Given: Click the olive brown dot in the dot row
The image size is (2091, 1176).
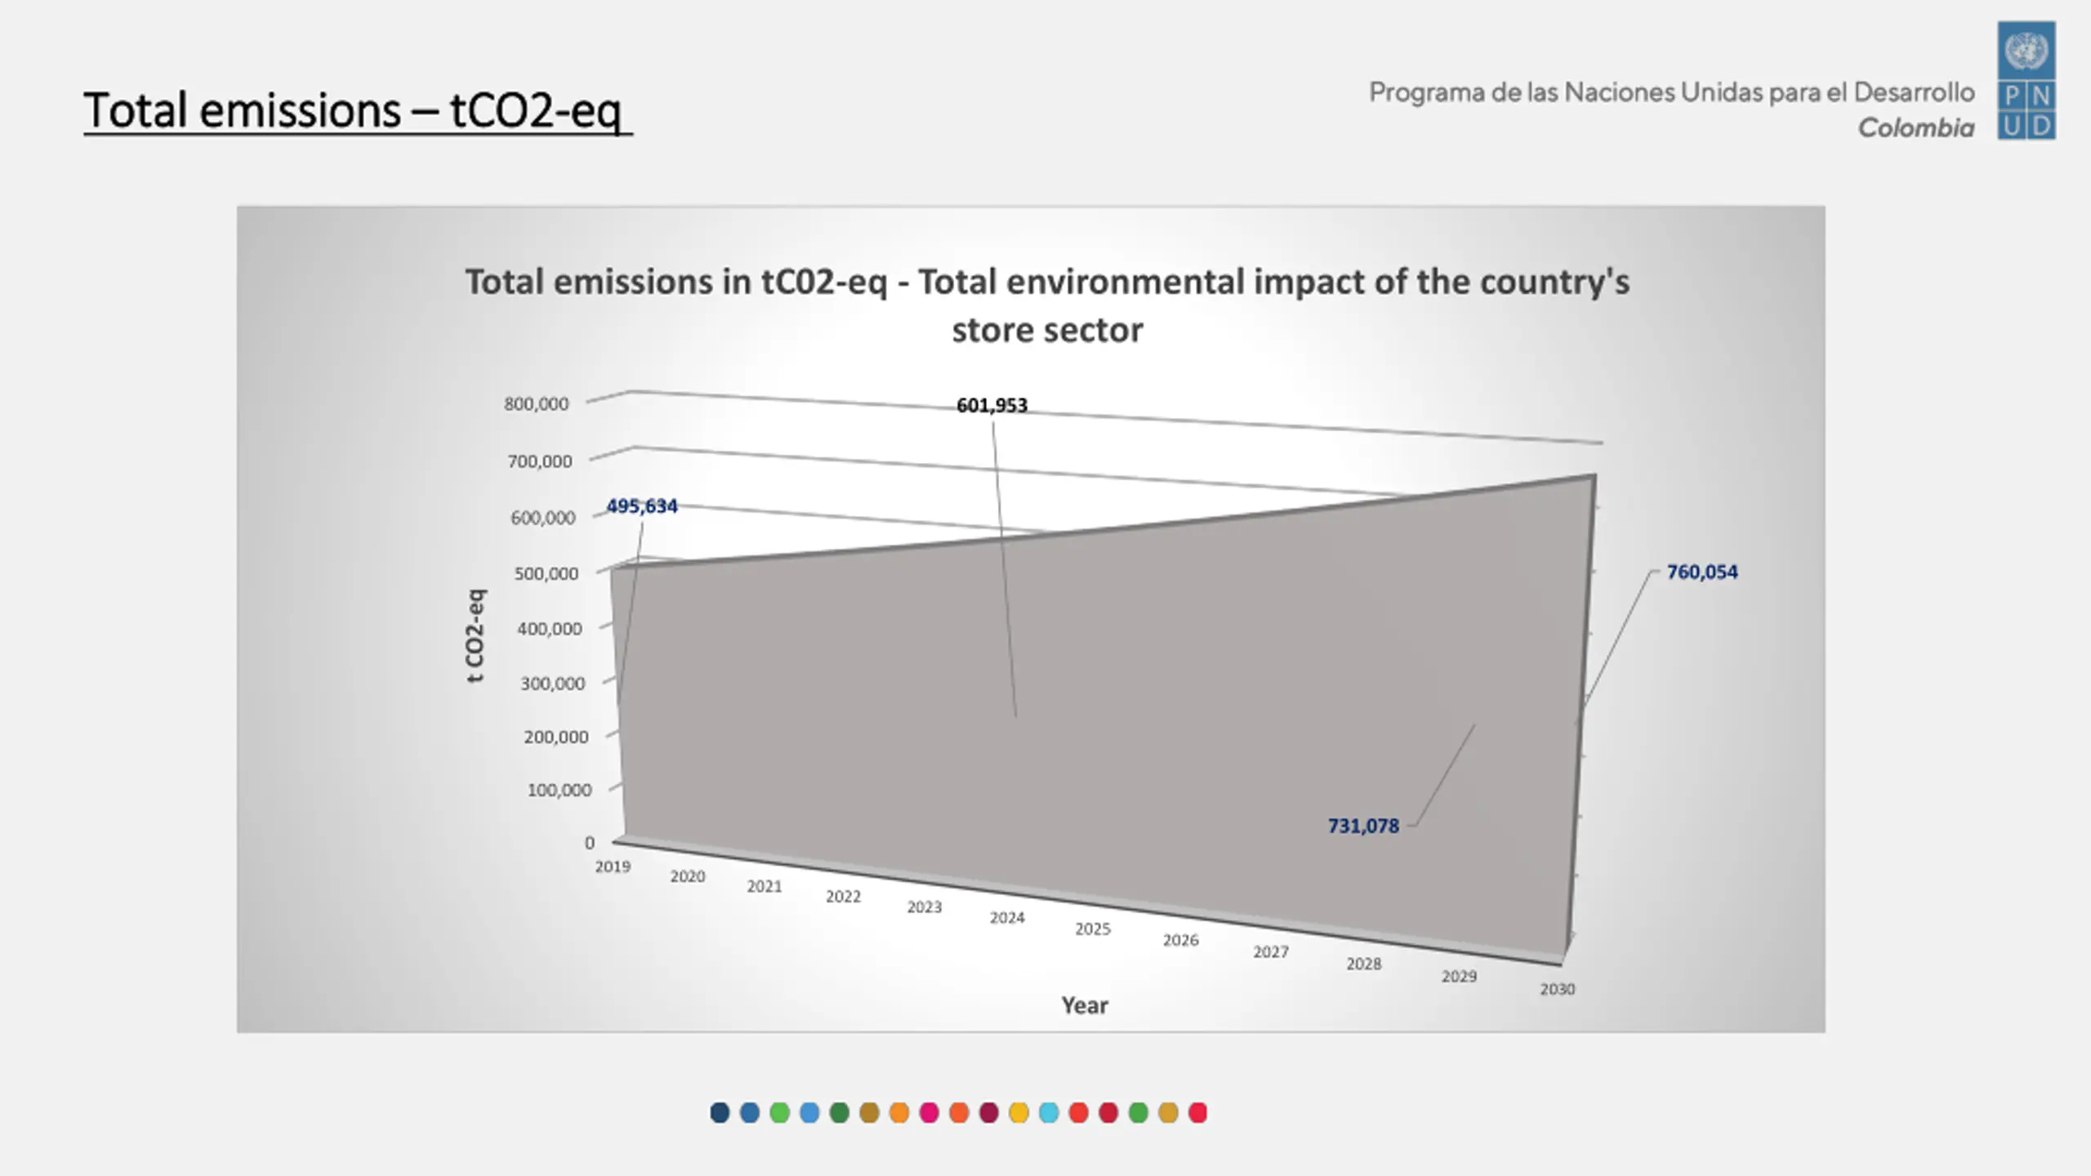Looking at the screenshot, I should [869, 1112].
